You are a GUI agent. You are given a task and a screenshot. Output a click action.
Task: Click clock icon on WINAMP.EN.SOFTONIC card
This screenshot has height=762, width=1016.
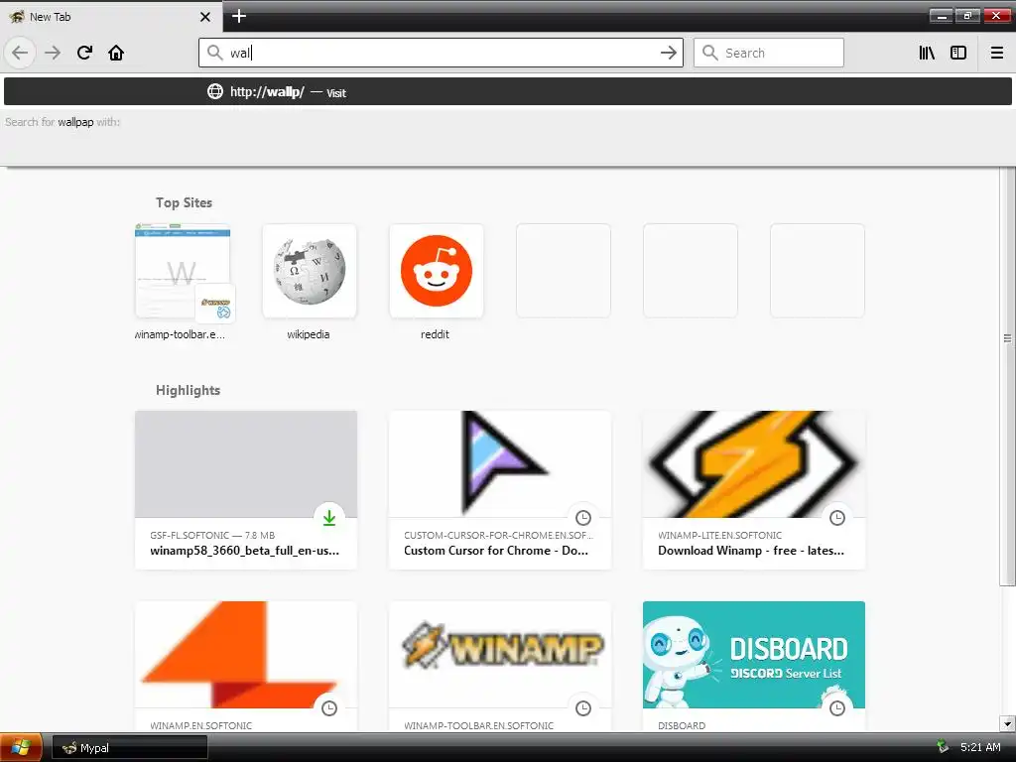329,708
